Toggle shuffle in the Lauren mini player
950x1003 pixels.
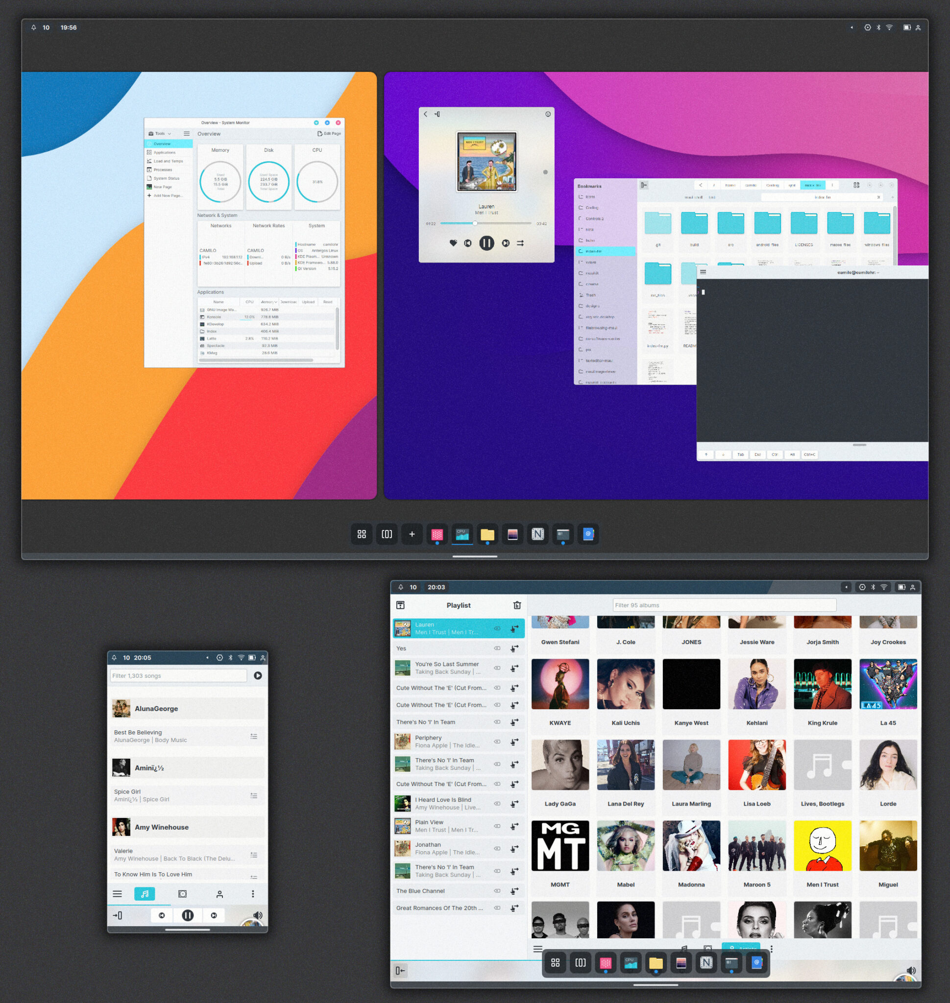[x=520, y=243]
